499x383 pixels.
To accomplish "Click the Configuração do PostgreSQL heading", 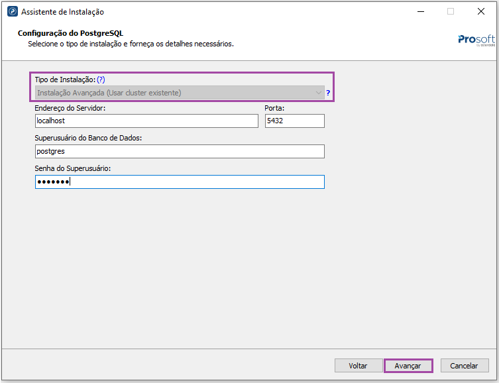I will (70, 33).
